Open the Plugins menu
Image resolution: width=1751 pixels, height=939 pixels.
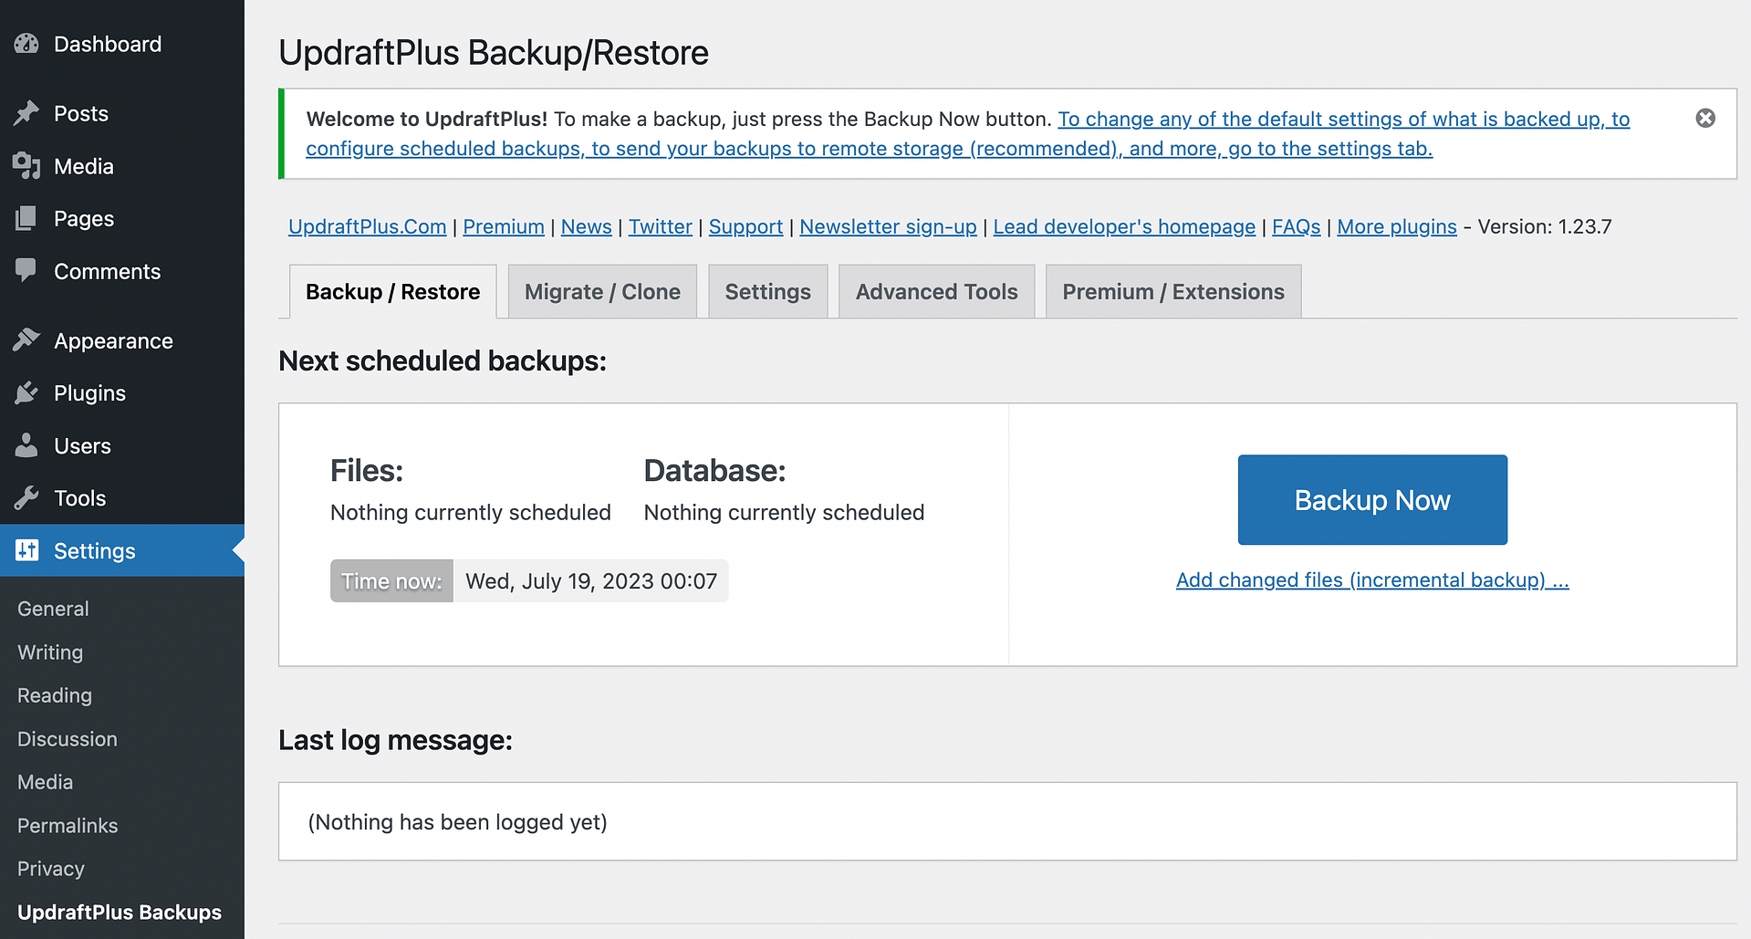[89, 393]
